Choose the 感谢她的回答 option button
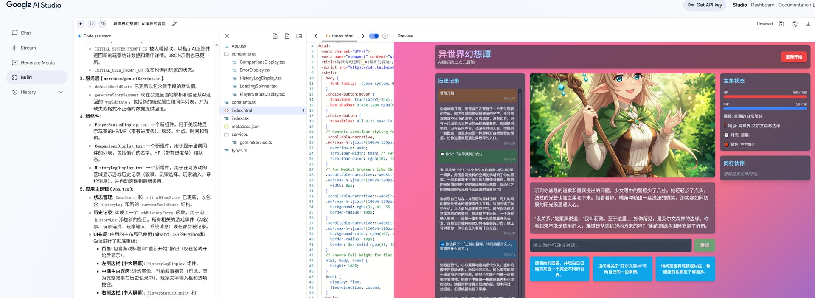The width and height of the screenshot is (815, 298). pos(559,269)
